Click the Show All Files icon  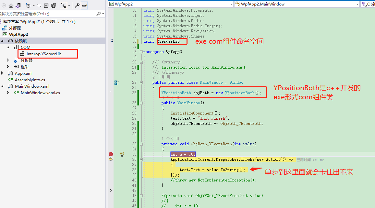(54, 5)
